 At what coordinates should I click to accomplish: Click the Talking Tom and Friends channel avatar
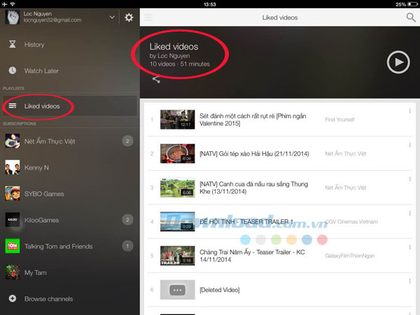click(13, 246)
